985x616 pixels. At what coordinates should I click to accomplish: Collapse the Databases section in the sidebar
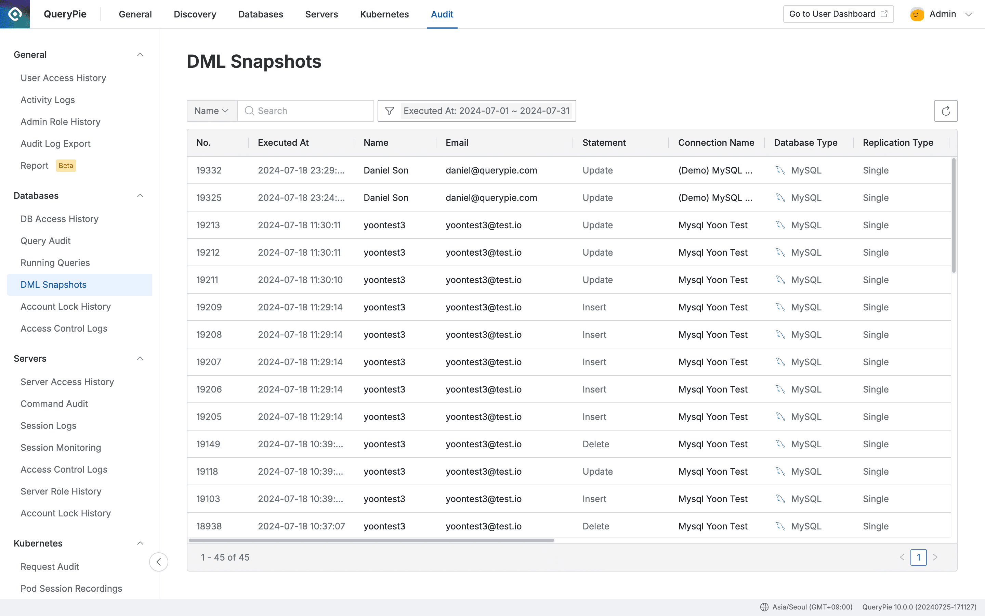pos(140,195)
